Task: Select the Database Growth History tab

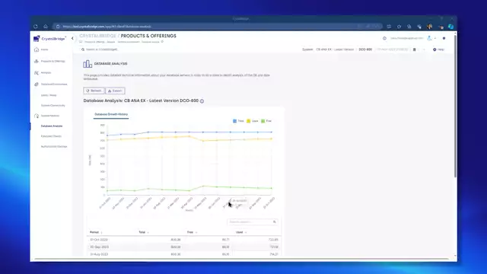Action: click(x=111, y=114)
